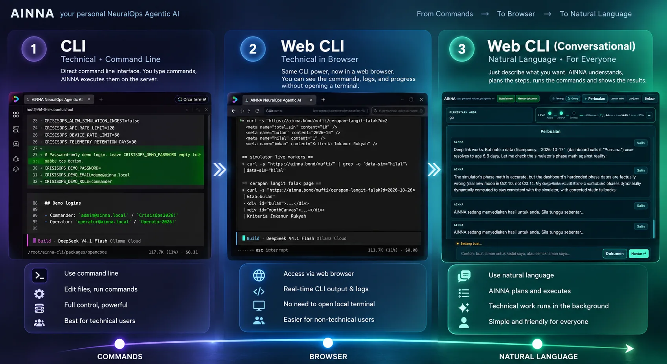Open the Laman saya menu item
Image resolution: width=667 pixels, height=364 pixels.
617,99
